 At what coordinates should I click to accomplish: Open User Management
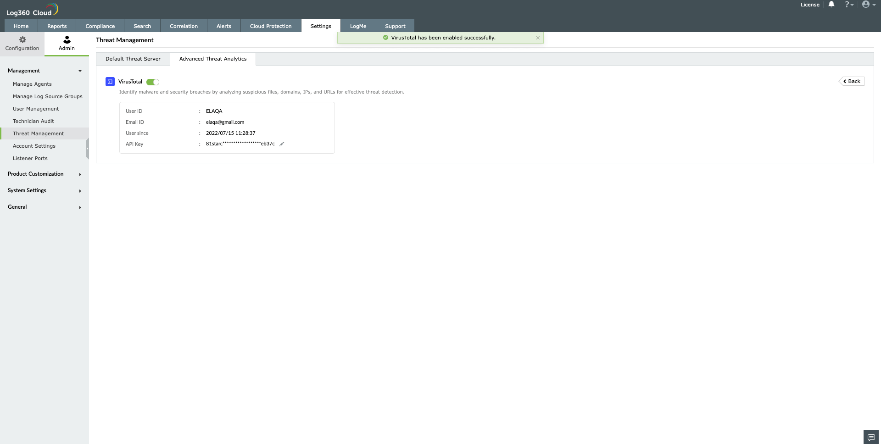tap(36, 109)
